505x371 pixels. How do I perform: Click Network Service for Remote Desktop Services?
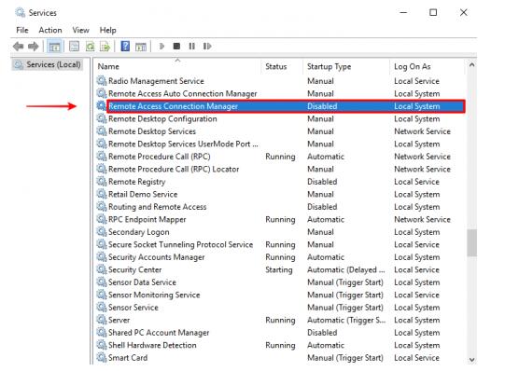click(x=422, y=131)
